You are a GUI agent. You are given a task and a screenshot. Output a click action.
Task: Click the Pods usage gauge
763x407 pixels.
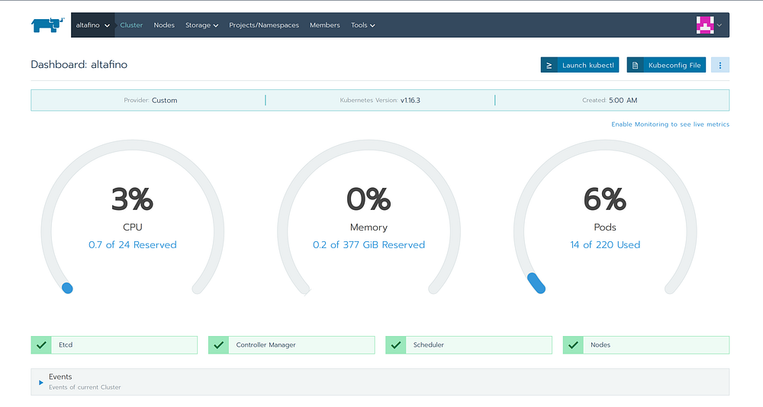click(605, 218)
